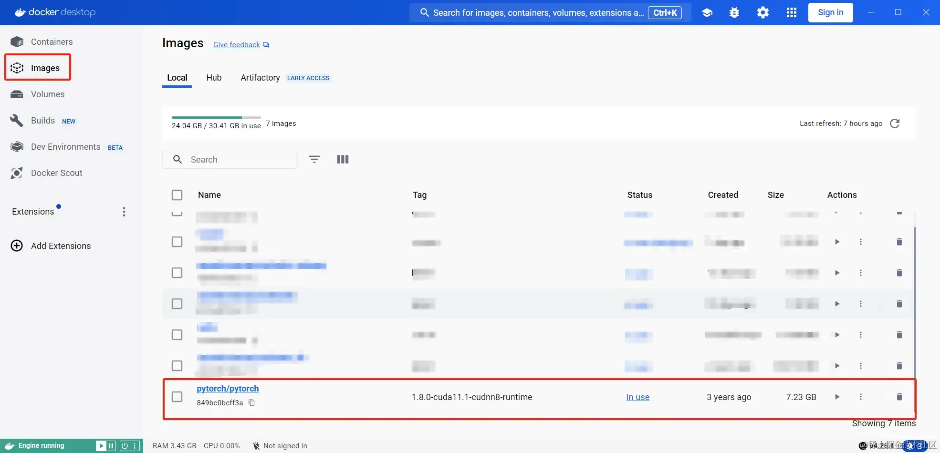Open the Troubleshoot bug icon
The width and height of the screenshot is (940, 453).
point(734,13)
